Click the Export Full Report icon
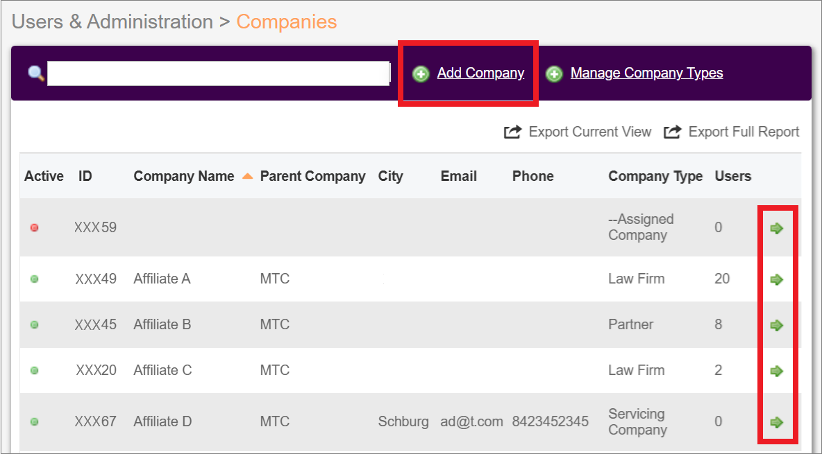 click(673, 132)
